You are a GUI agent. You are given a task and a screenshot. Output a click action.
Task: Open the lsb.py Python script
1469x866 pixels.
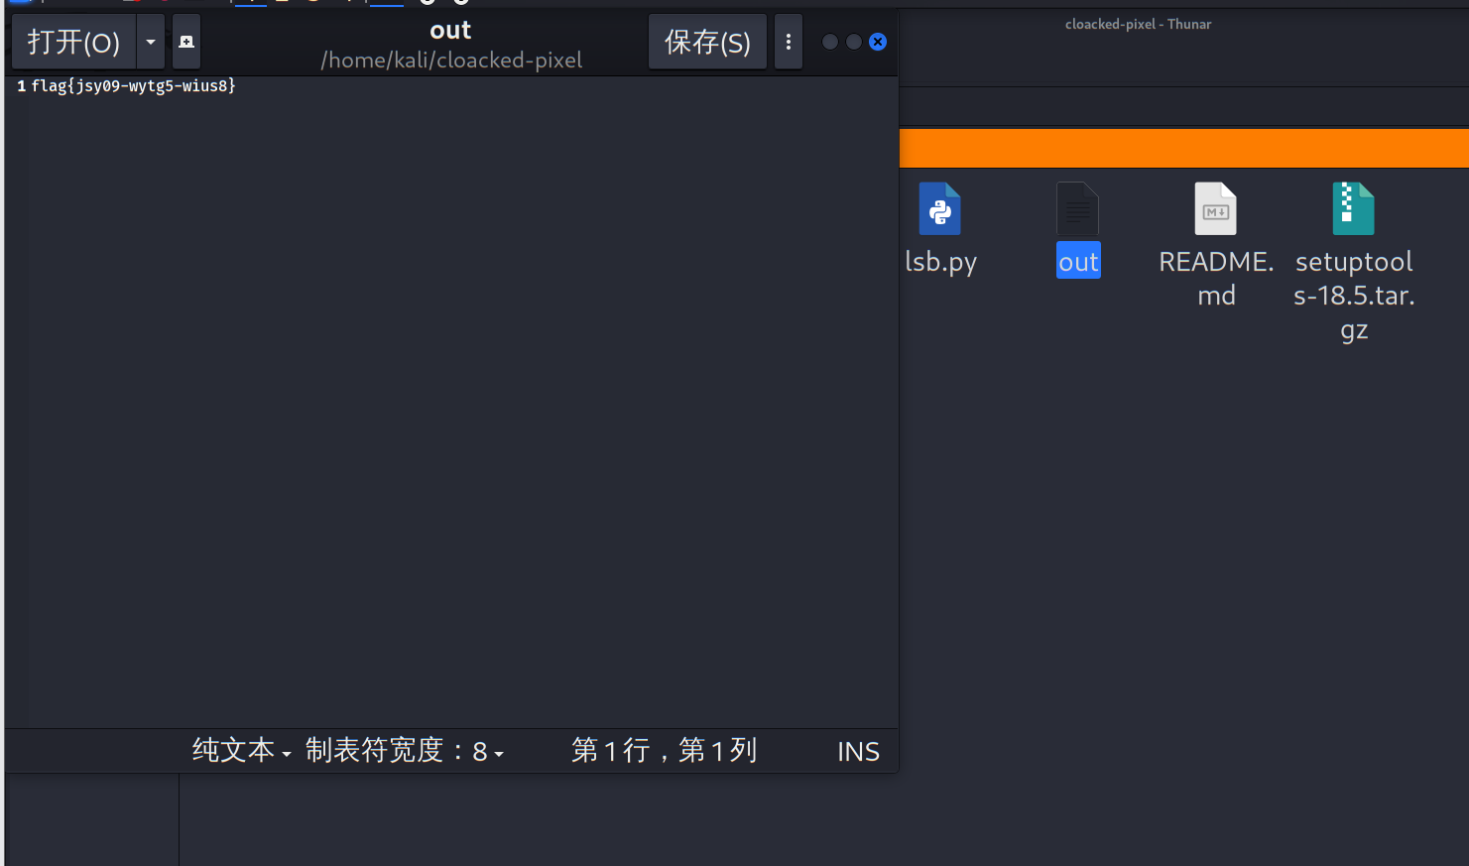[939, 209]
